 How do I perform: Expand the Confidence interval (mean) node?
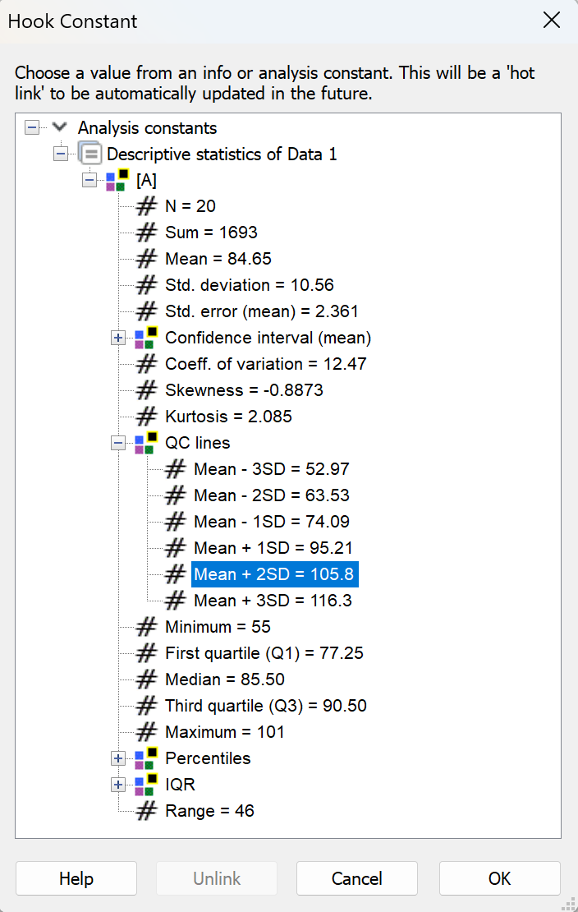point(118,338)
